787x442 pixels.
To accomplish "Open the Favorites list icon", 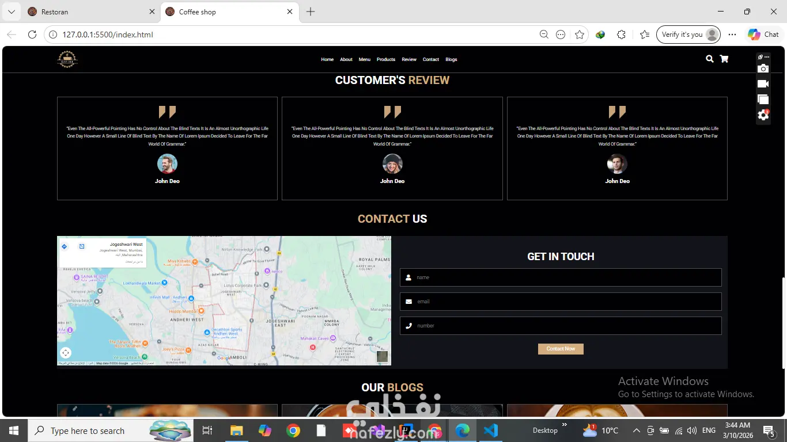I will pyautogui.click(x=645, y=35).
